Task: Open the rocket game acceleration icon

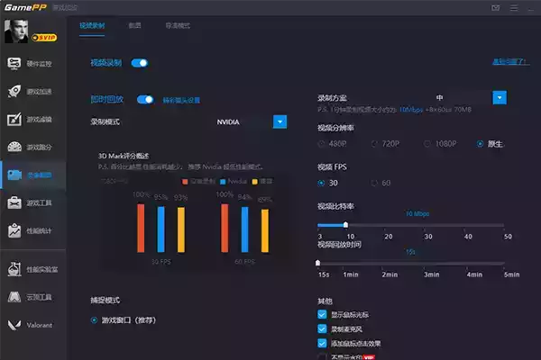Action: pyautogui.click(x=14, y=91)
